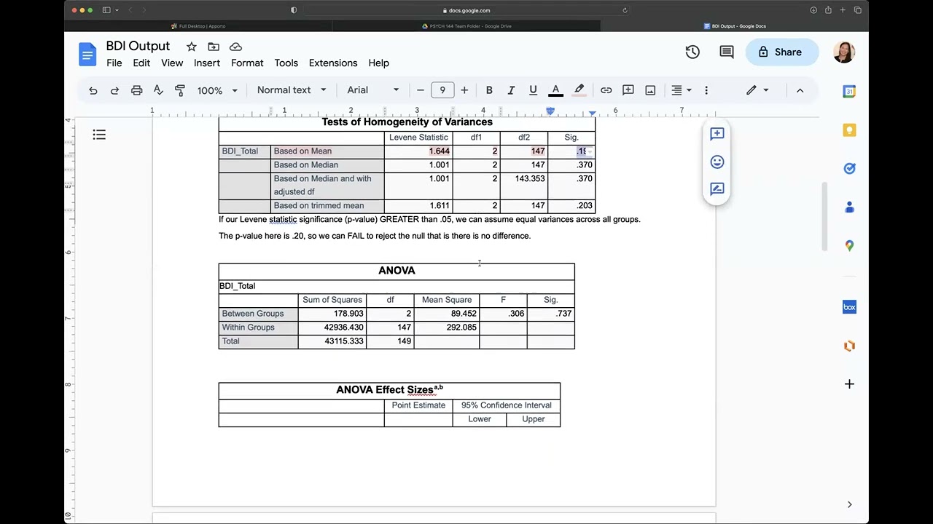Open the Extensions menu
Viewport: 933px width, 524px height.
[333, 63]
